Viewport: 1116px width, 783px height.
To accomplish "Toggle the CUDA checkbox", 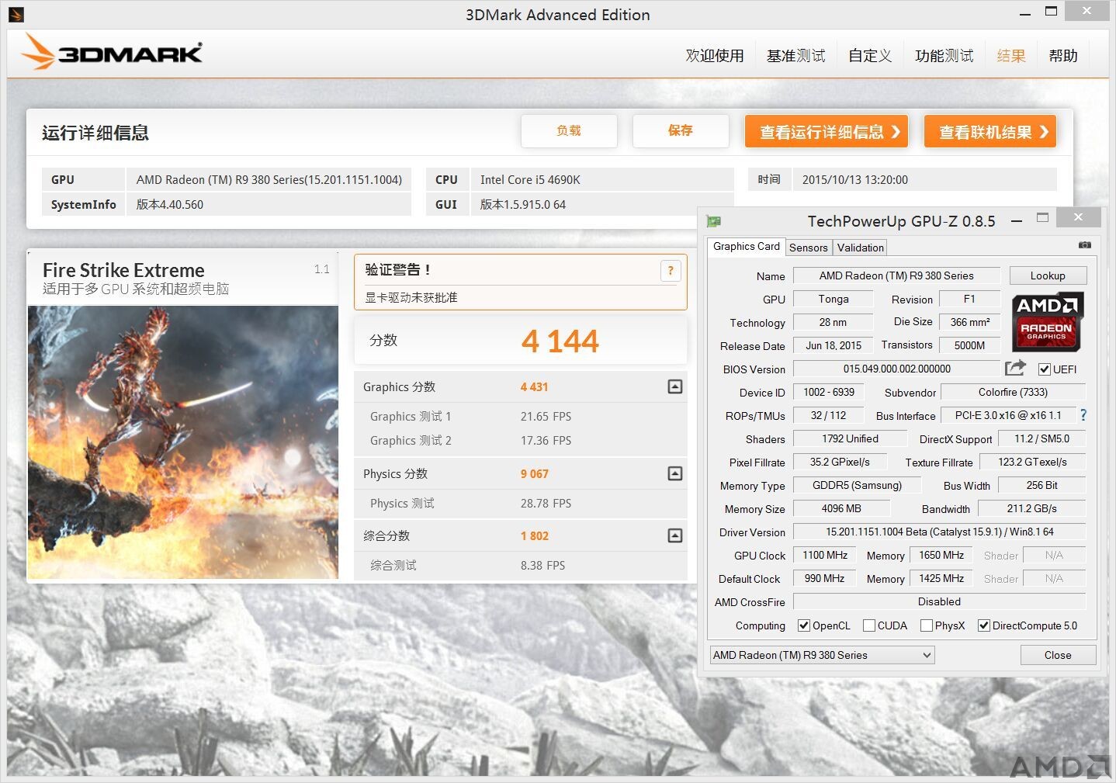I will click(x=869, y=625).
